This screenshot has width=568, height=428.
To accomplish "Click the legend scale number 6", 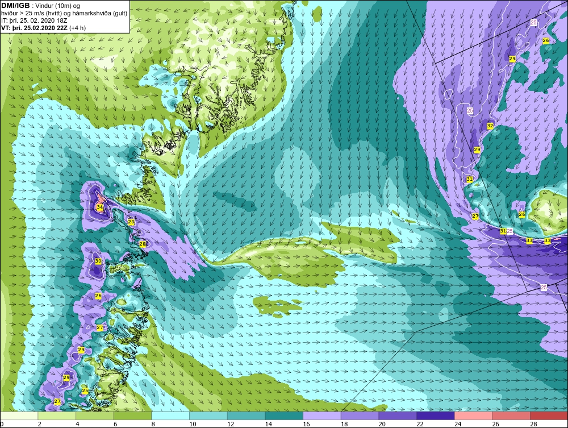I will pos(115,424).
